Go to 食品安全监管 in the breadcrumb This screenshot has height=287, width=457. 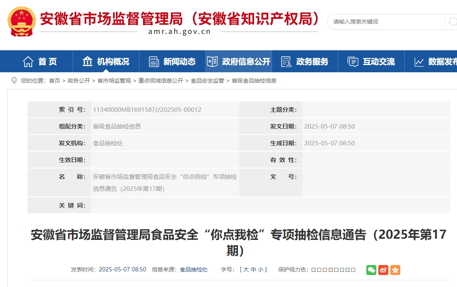207,81
